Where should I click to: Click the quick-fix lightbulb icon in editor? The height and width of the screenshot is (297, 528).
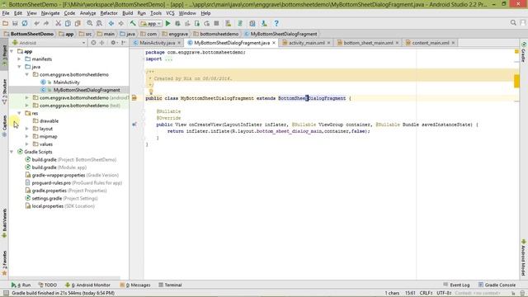(151, 92)
